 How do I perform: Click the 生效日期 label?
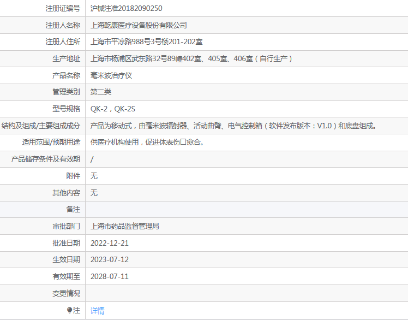[x=66, y=259]
